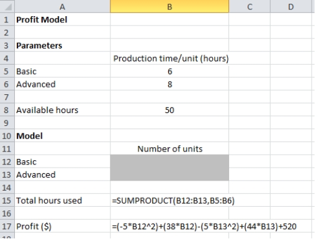Select row 3 header
Screen dimensions: 321x239
7,45
